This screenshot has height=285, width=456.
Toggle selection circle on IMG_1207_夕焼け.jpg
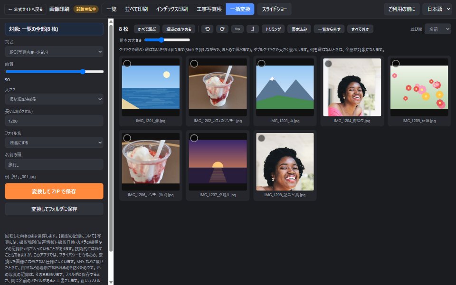coord(194,138)
